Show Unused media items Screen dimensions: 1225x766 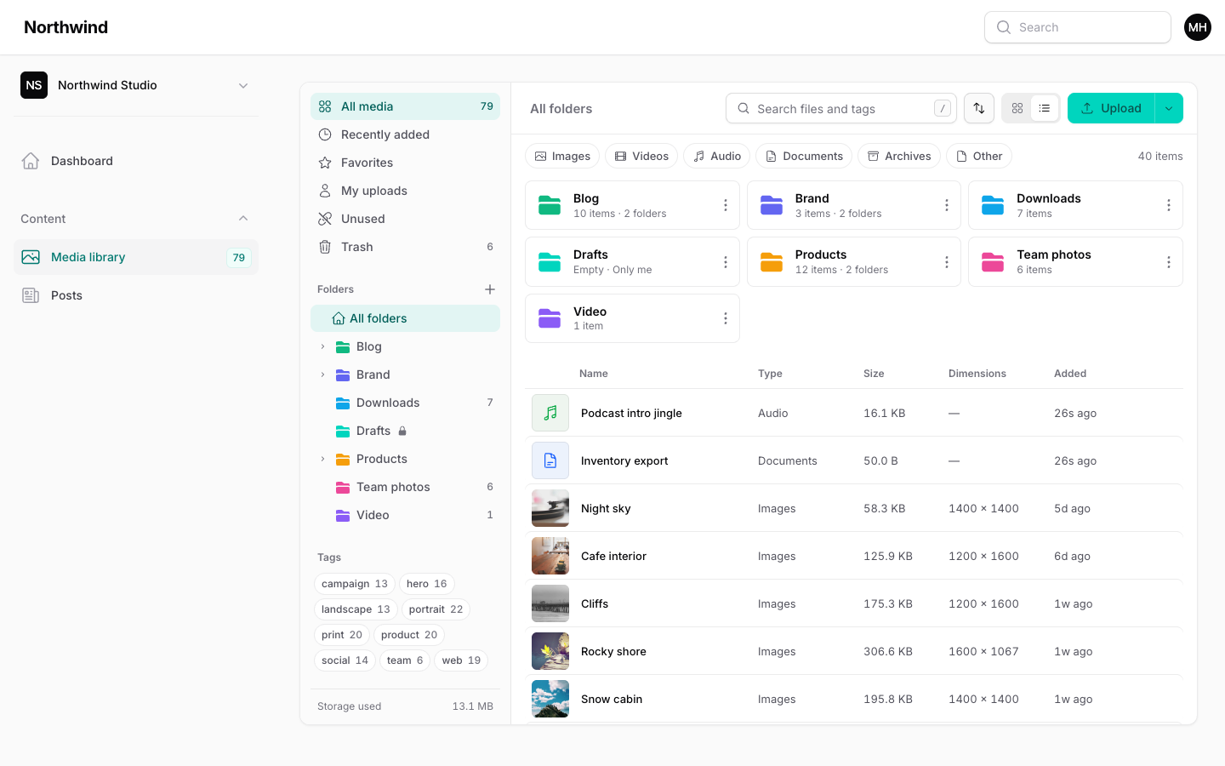(405, 219)
